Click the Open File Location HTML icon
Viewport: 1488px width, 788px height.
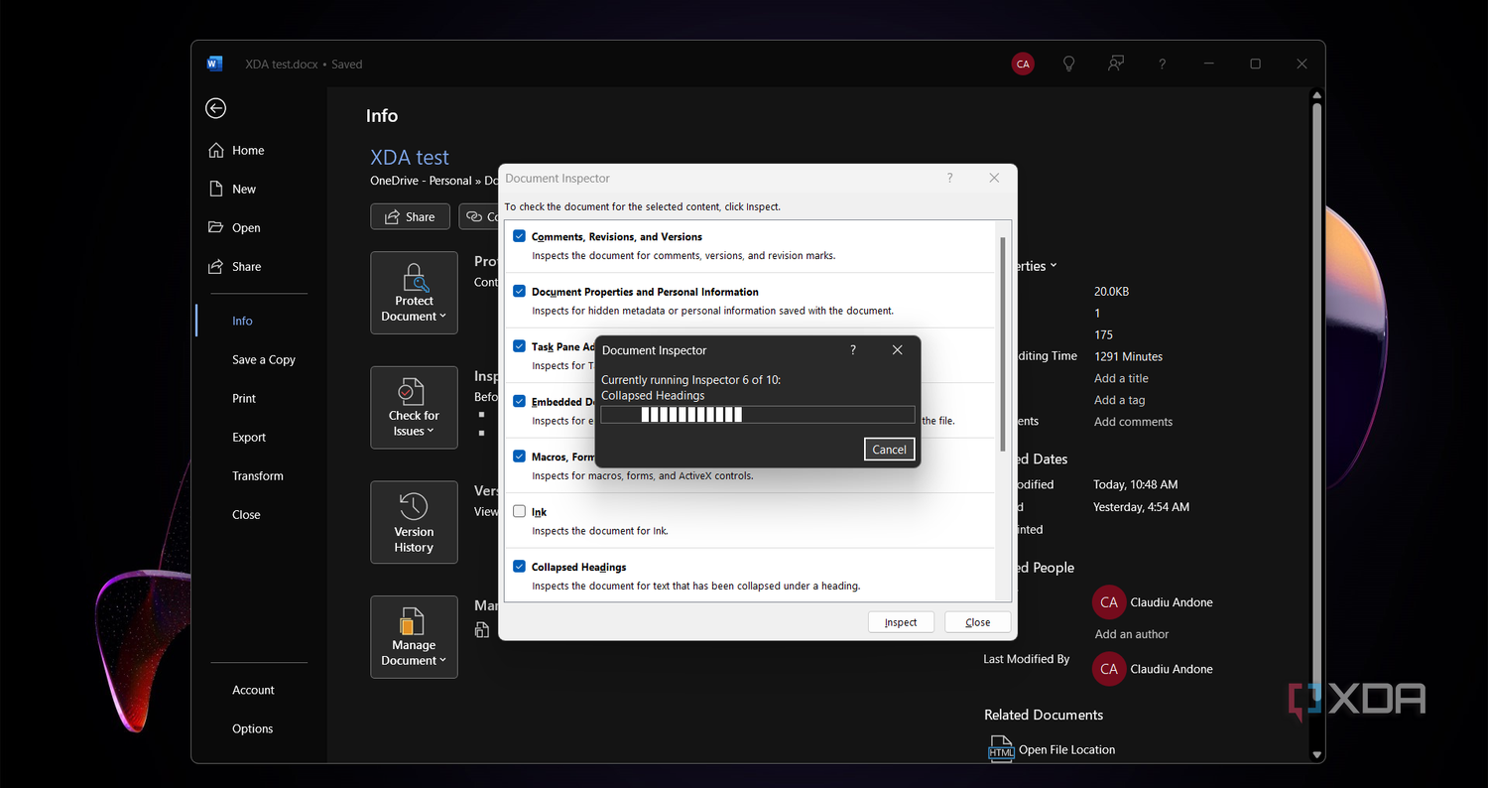coord(1001,748)
